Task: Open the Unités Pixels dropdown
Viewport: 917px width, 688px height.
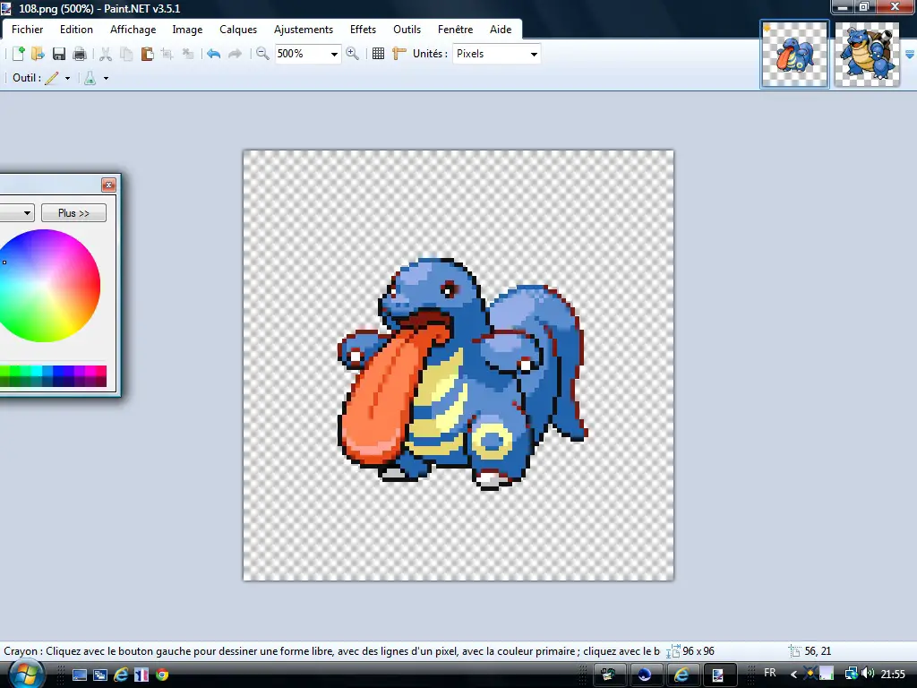Action: tap(534, 54)
